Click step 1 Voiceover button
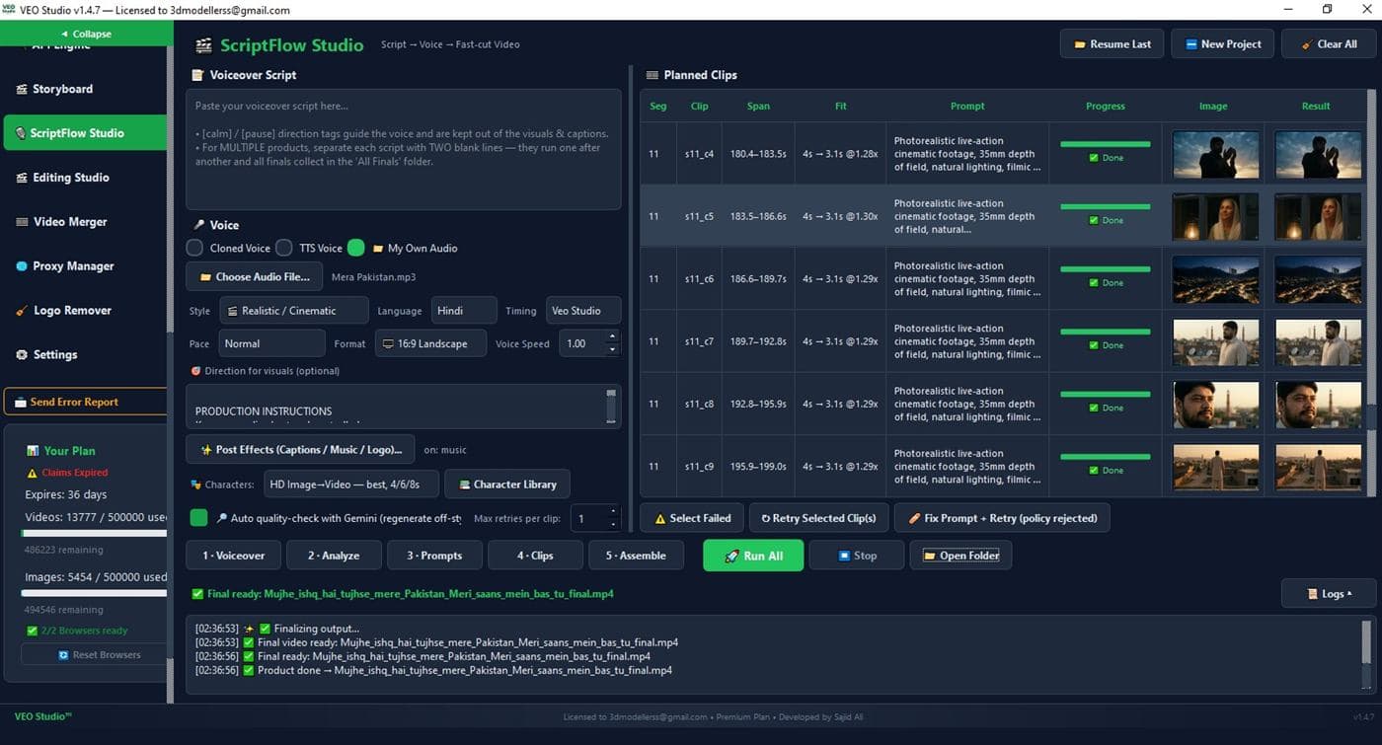The height and width of the screenshot is (745, 1382). tap(233, 556)
